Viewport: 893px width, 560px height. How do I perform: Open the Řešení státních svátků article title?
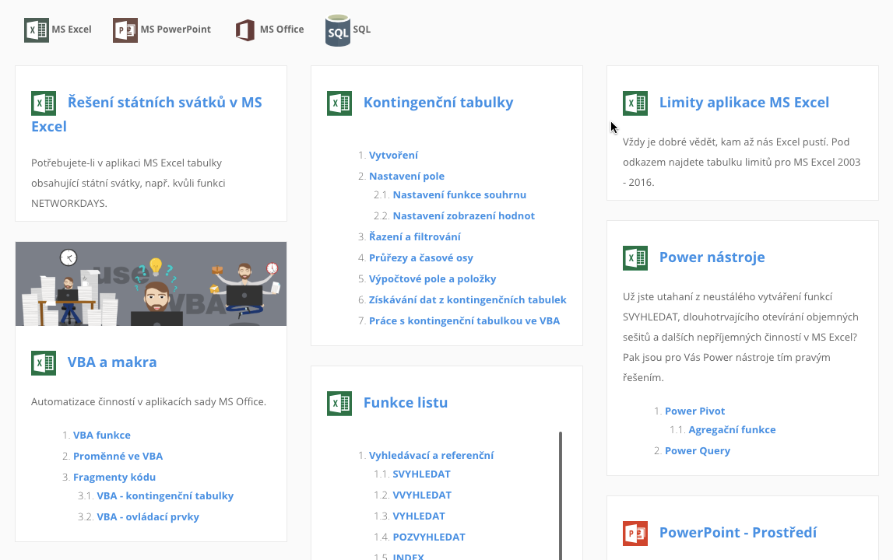tap(164, 103)
